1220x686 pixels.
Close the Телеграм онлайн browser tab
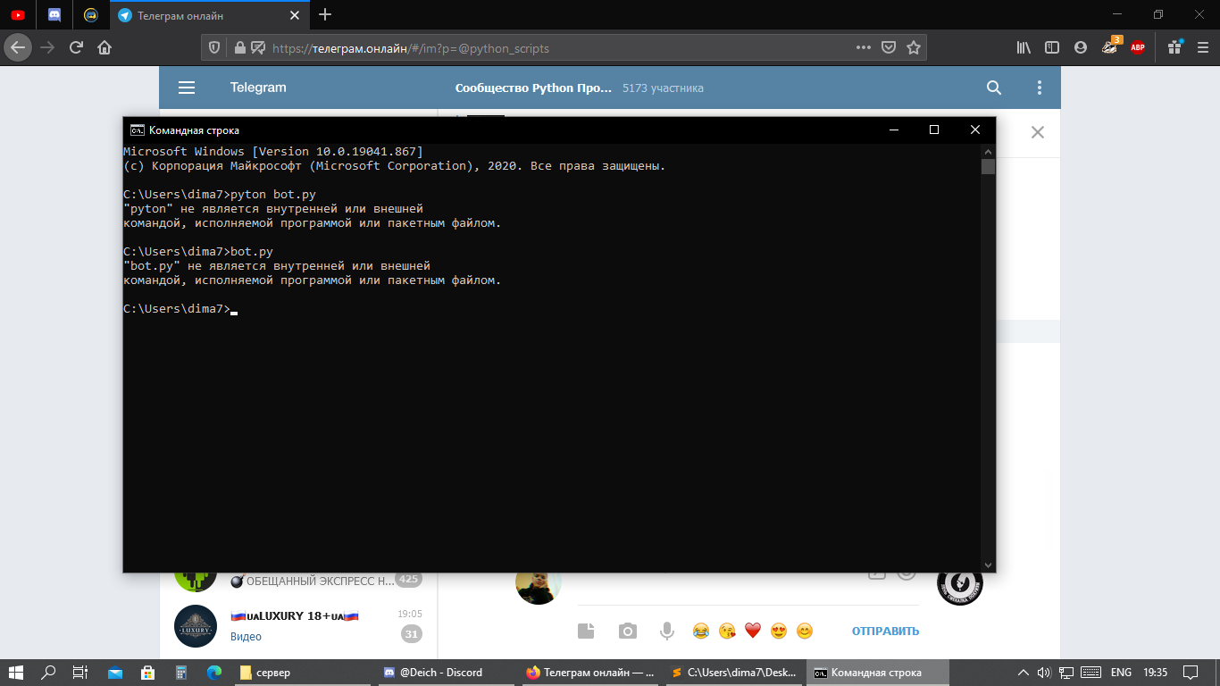point(294,15)
